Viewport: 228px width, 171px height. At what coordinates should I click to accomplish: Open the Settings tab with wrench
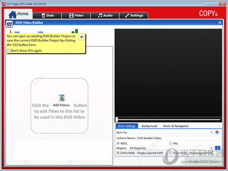[134, 15]
